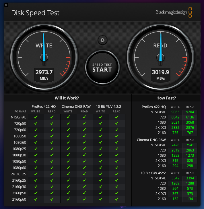Click 1080p30 Cinema DNG RAW write checkmark
This screenshot has width=204, height=209.
[68, 155]
